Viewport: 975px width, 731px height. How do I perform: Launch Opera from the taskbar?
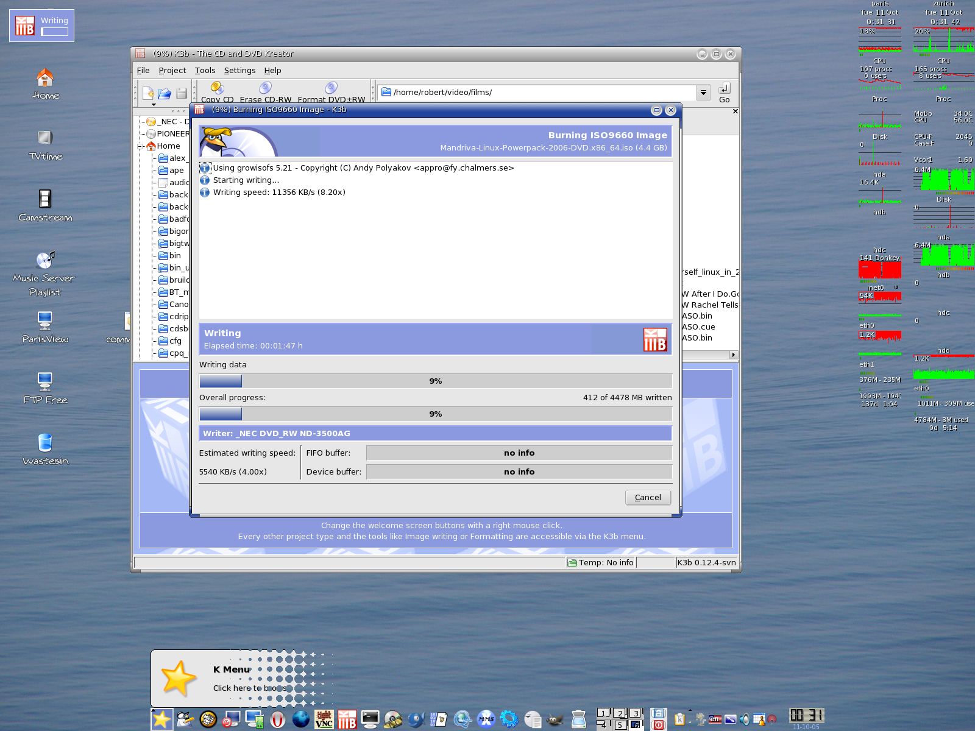point(278,720)
